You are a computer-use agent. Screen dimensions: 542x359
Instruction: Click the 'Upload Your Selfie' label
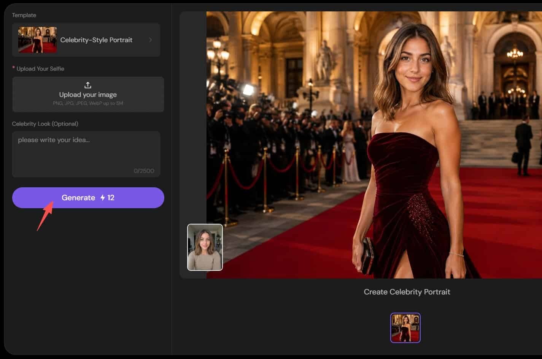[40, 69]
